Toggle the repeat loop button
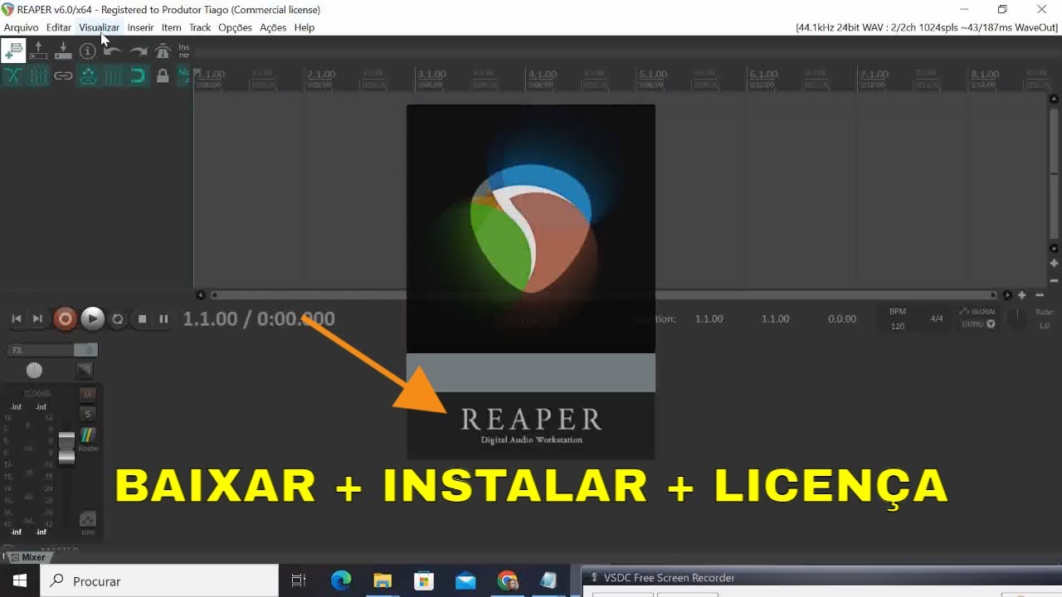The width and height of the screenshot is (1062, 597). click(118, 318)
